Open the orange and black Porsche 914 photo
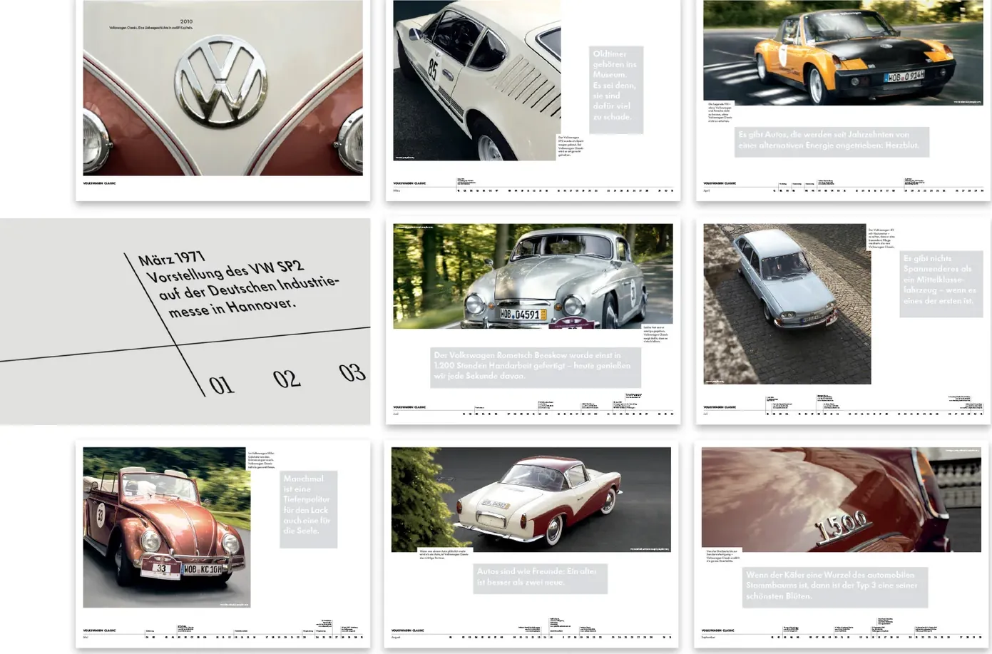This screenshot has width=992, height=654. pyautogui.click(x=842, y=53)
